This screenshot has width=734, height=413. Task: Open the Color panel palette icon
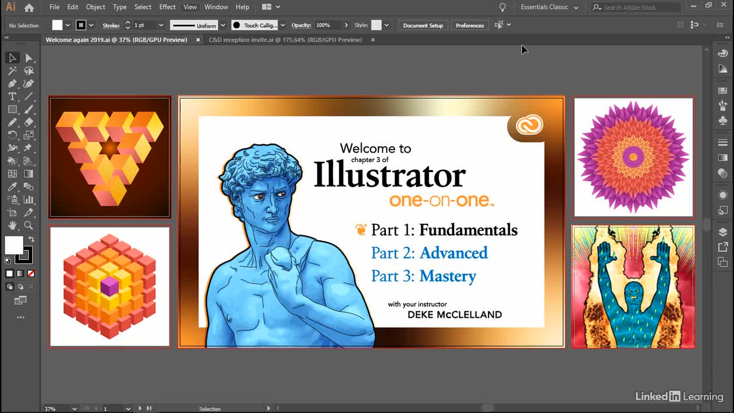723,54
